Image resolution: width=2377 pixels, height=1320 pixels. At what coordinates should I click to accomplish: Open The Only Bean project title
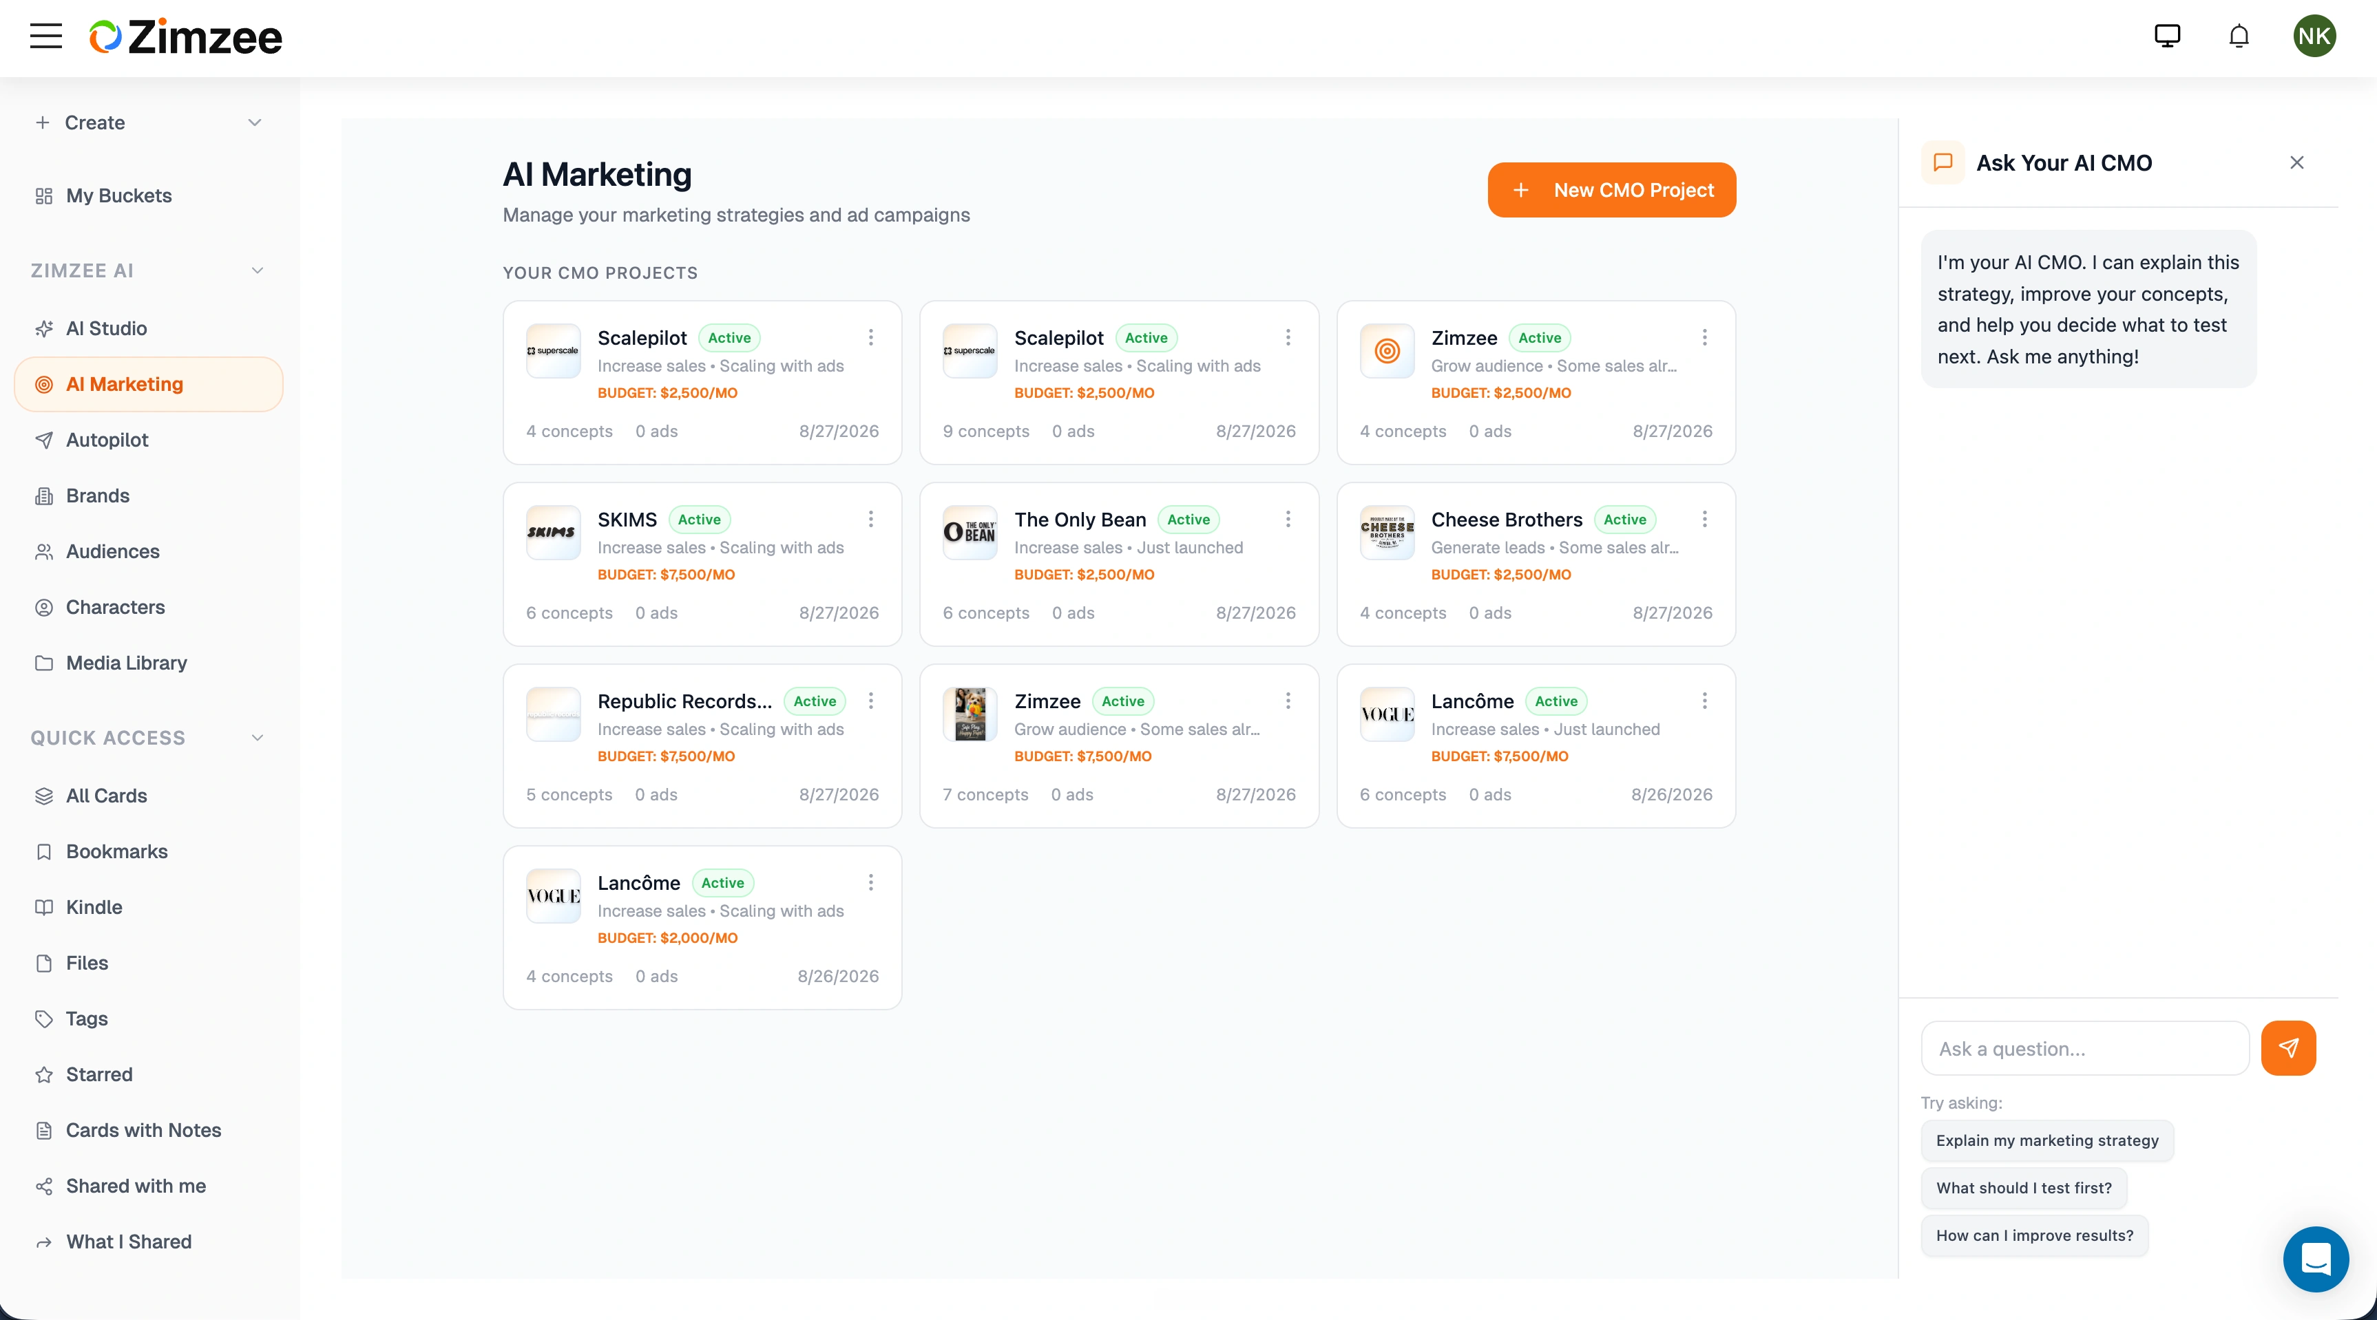[1080, 520]
